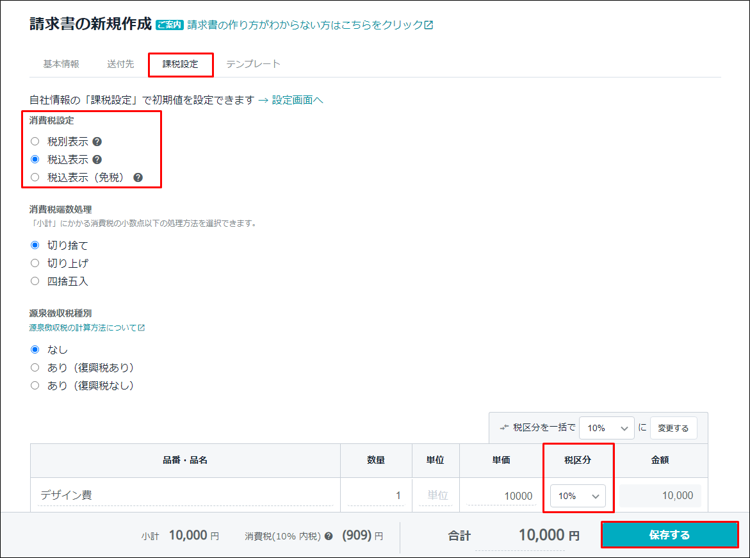The height and width of the screenshot is (558, 750).
Task: Click 源泉徴収税種別 section heading
Action: pos(61,313)
